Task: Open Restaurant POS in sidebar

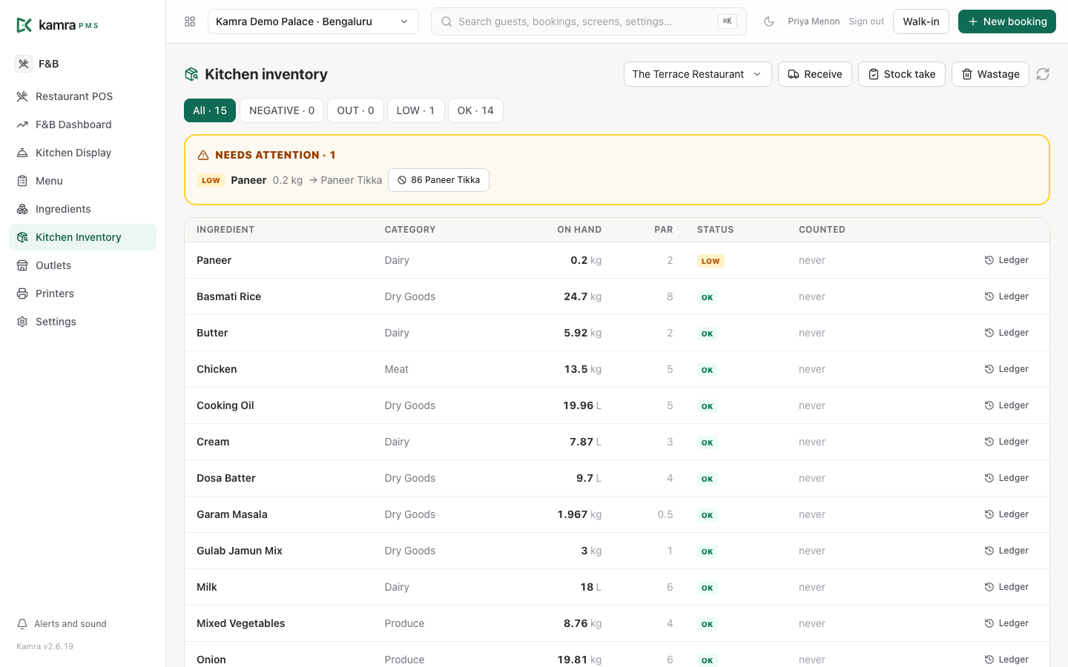Action: (82, 96)
